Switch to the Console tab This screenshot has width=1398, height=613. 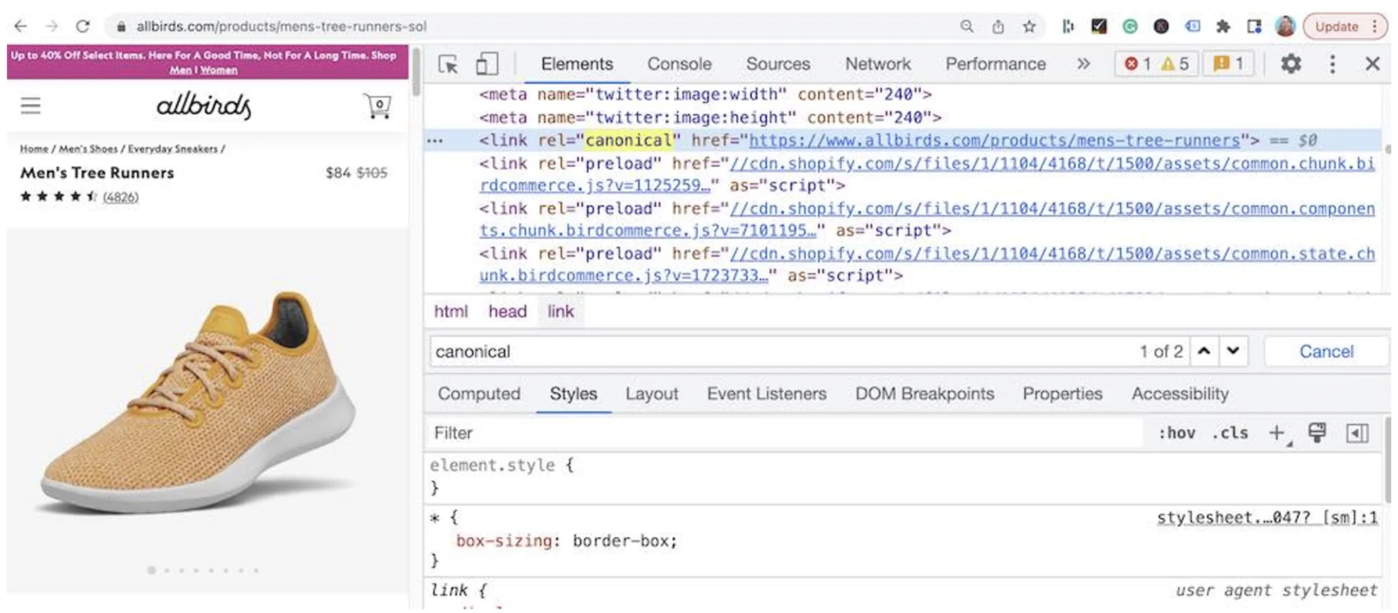(x=679, y=64)
